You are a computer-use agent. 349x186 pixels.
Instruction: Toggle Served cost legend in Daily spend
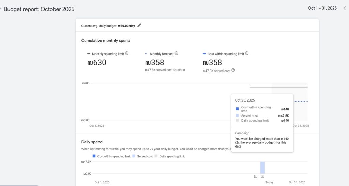tap(142, 156)
